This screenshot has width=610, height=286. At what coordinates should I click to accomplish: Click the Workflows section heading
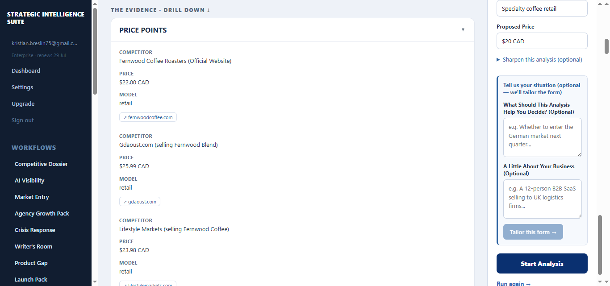pyautogui.click(x=34, y=148)
